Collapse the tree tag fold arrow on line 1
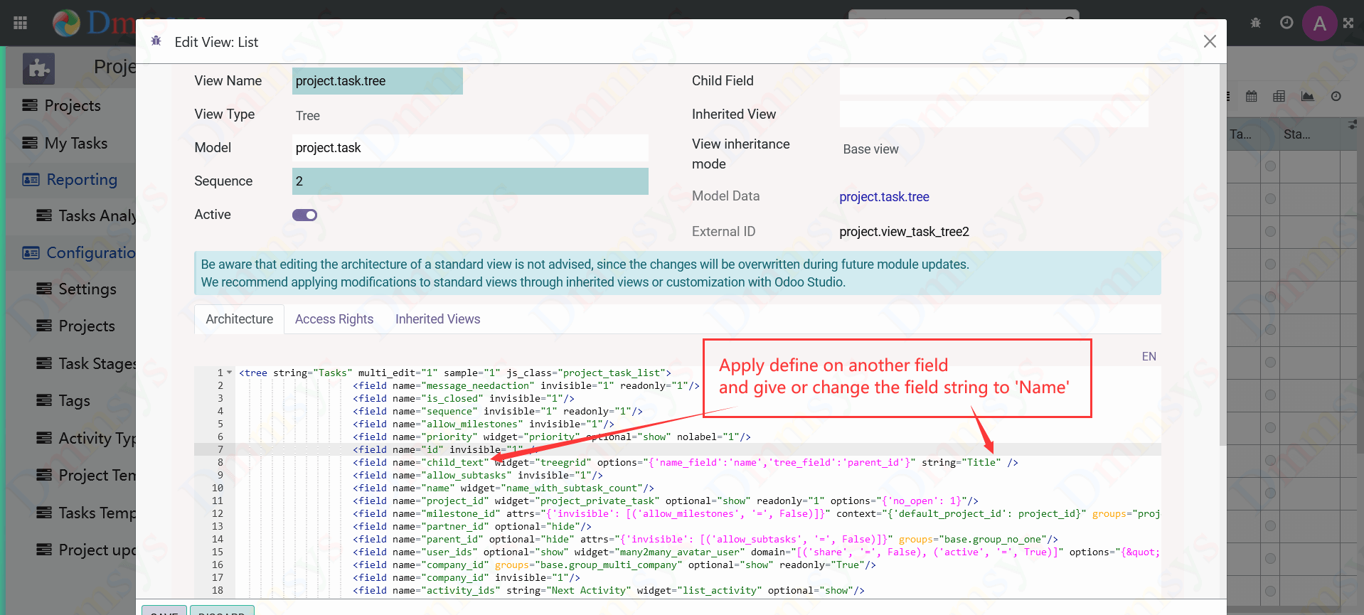 pyautogui.click(x=230, y=373)
